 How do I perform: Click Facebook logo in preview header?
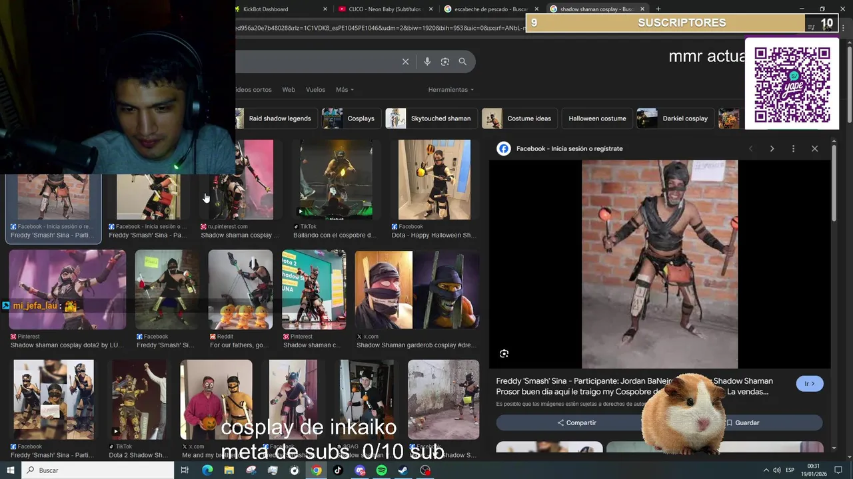[x=504, y=148]
